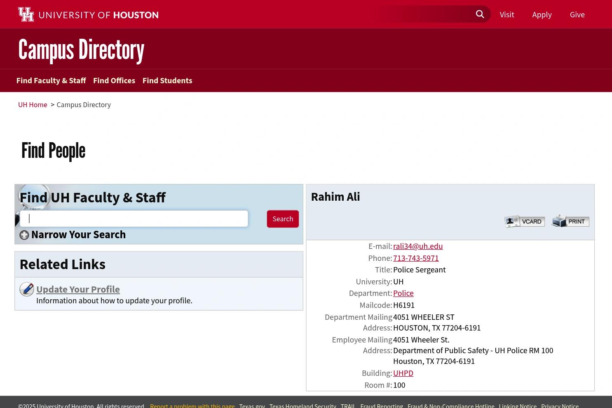
Task: Click the interlocking UH logo icon
Action: [26, 14]
